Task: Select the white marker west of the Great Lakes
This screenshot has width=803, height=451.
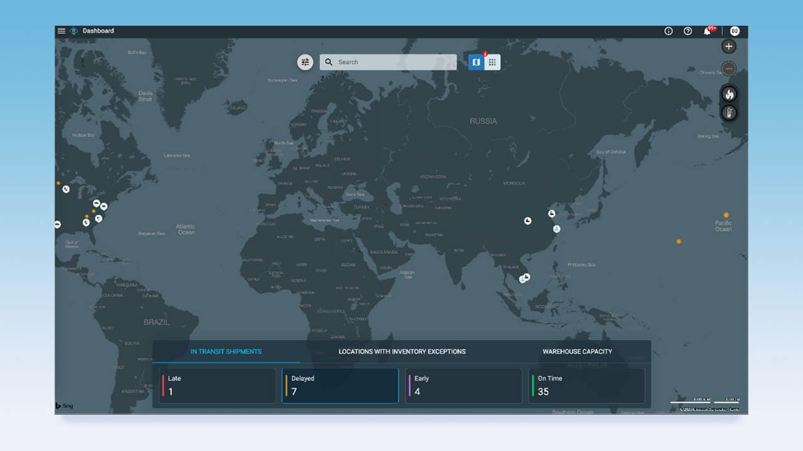Action: click(66, 189)
